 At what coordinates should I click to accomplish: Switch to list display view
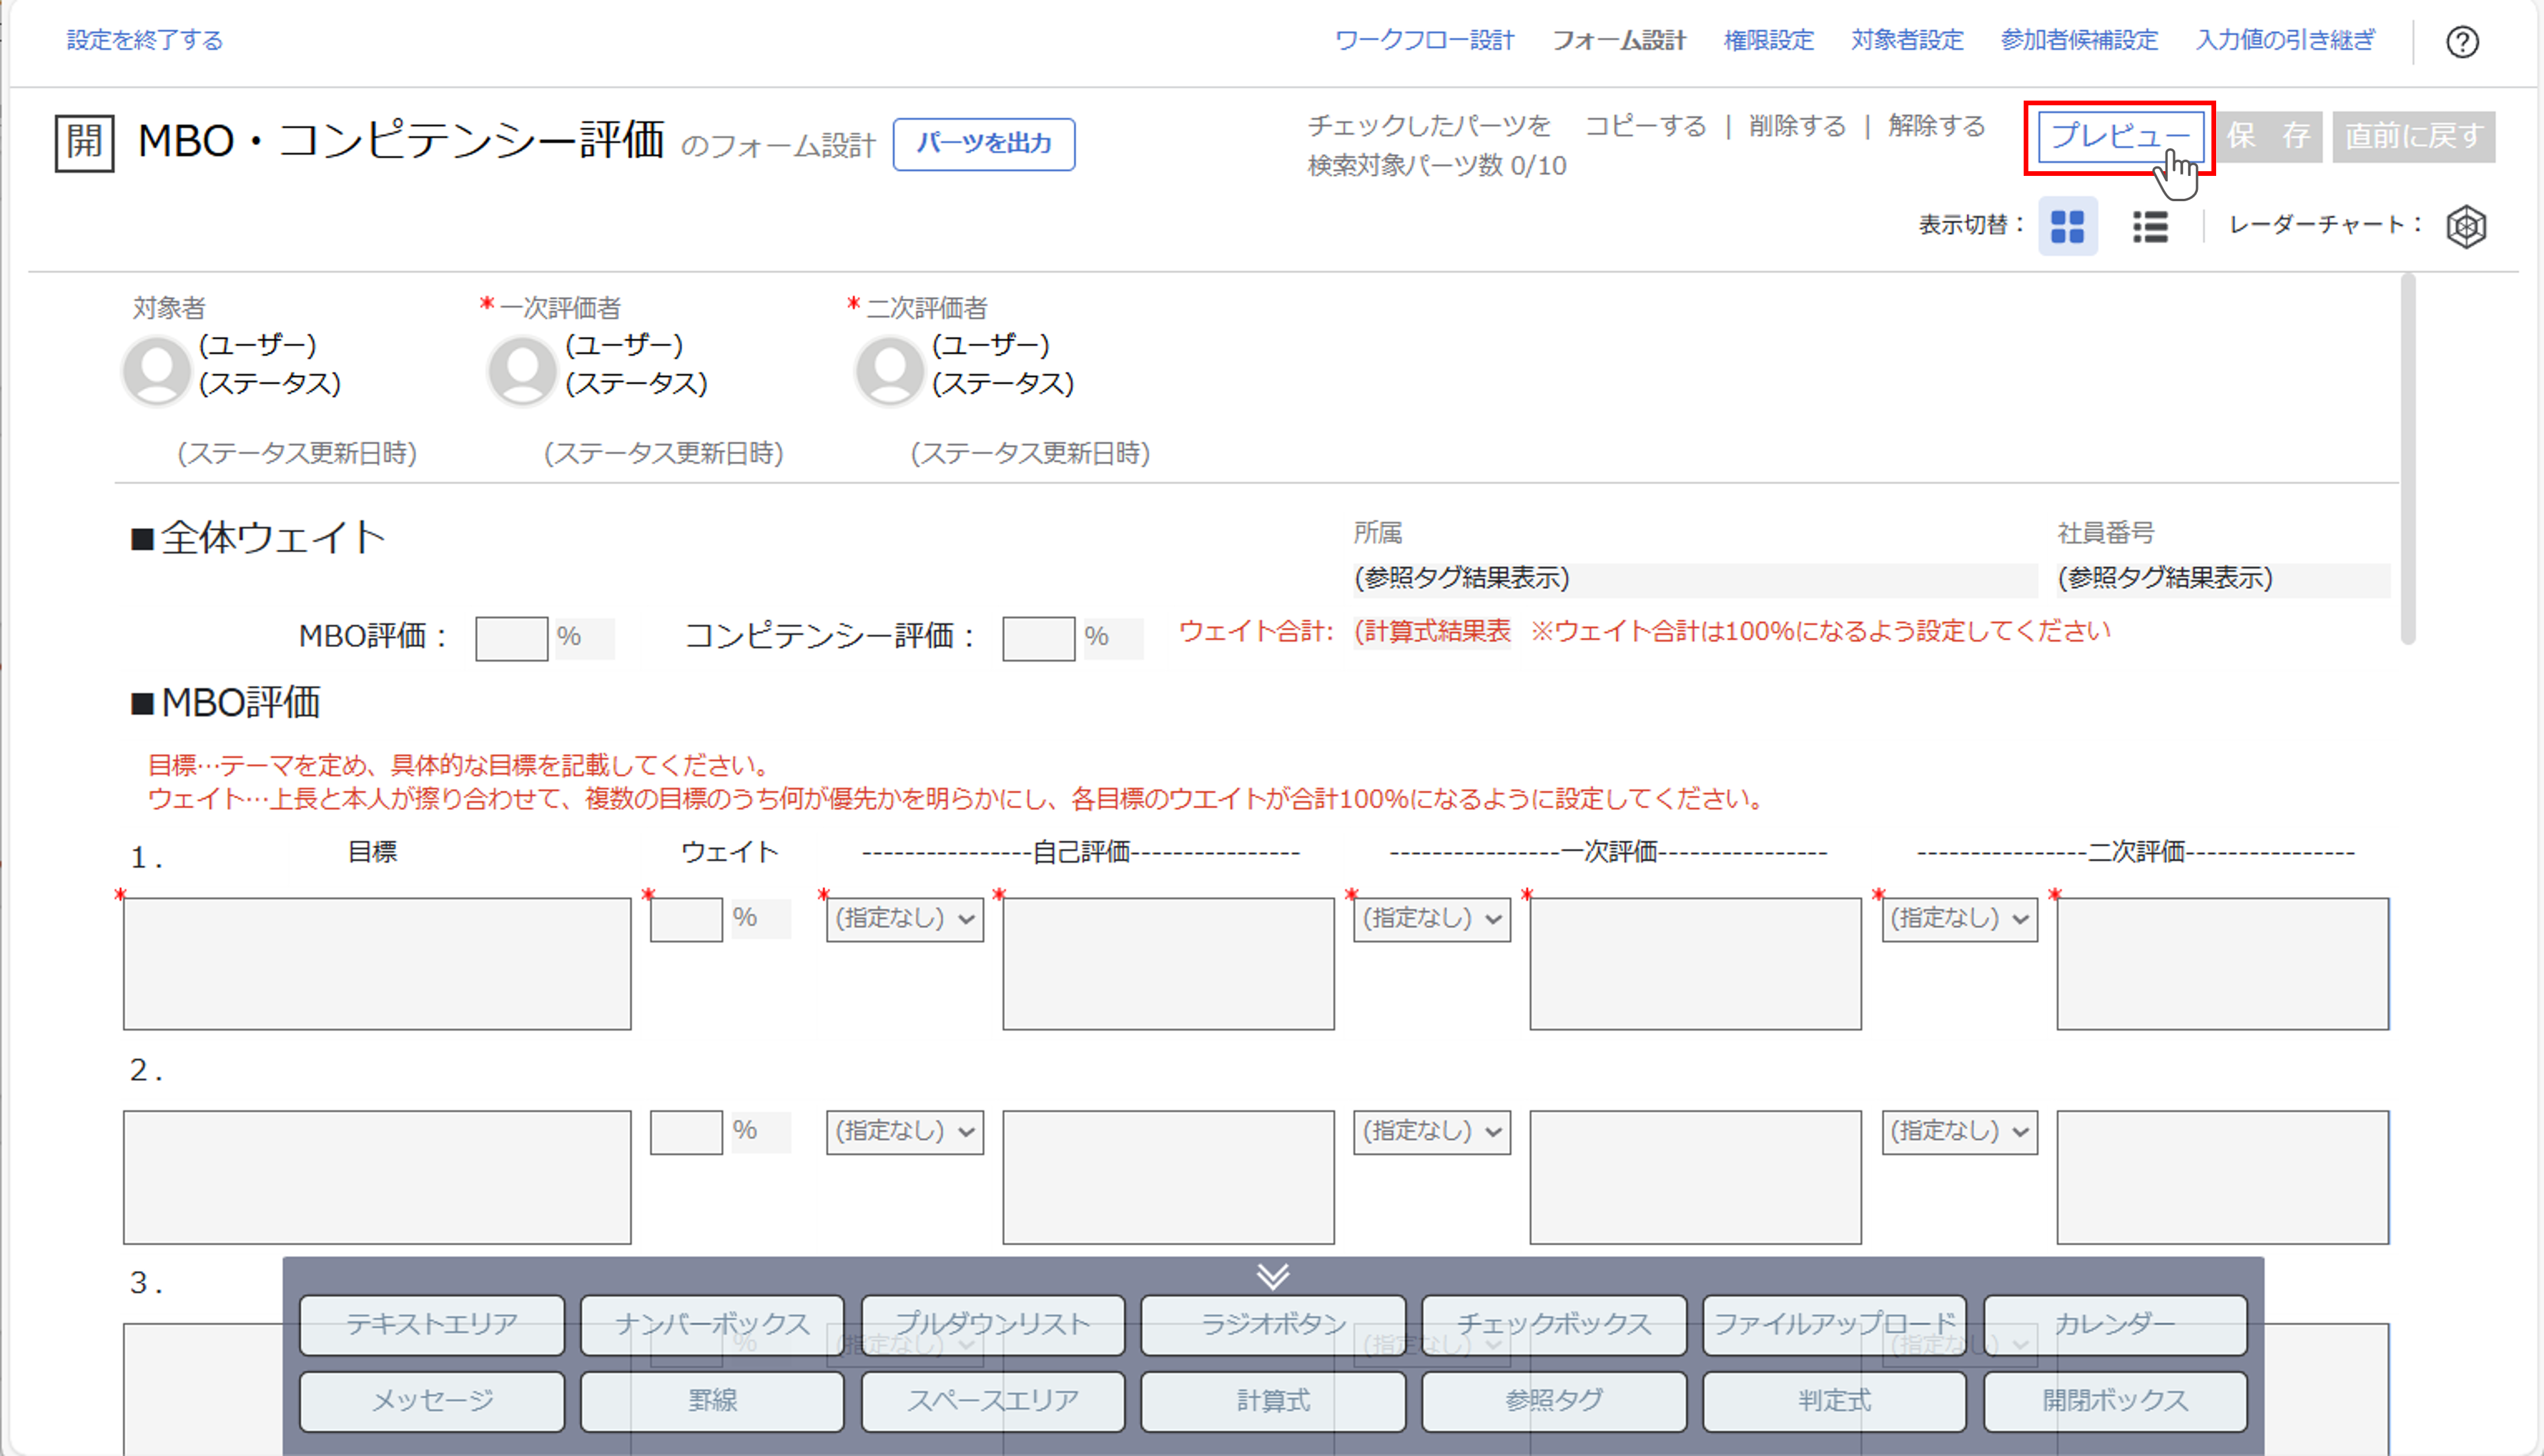pyautogui.click(x=2149, y=227)
